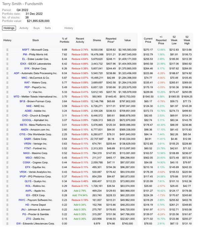Open history icon for Alphabet Inc. row
The width and height of the screenshot is (204, 227).
click(7, 120)
